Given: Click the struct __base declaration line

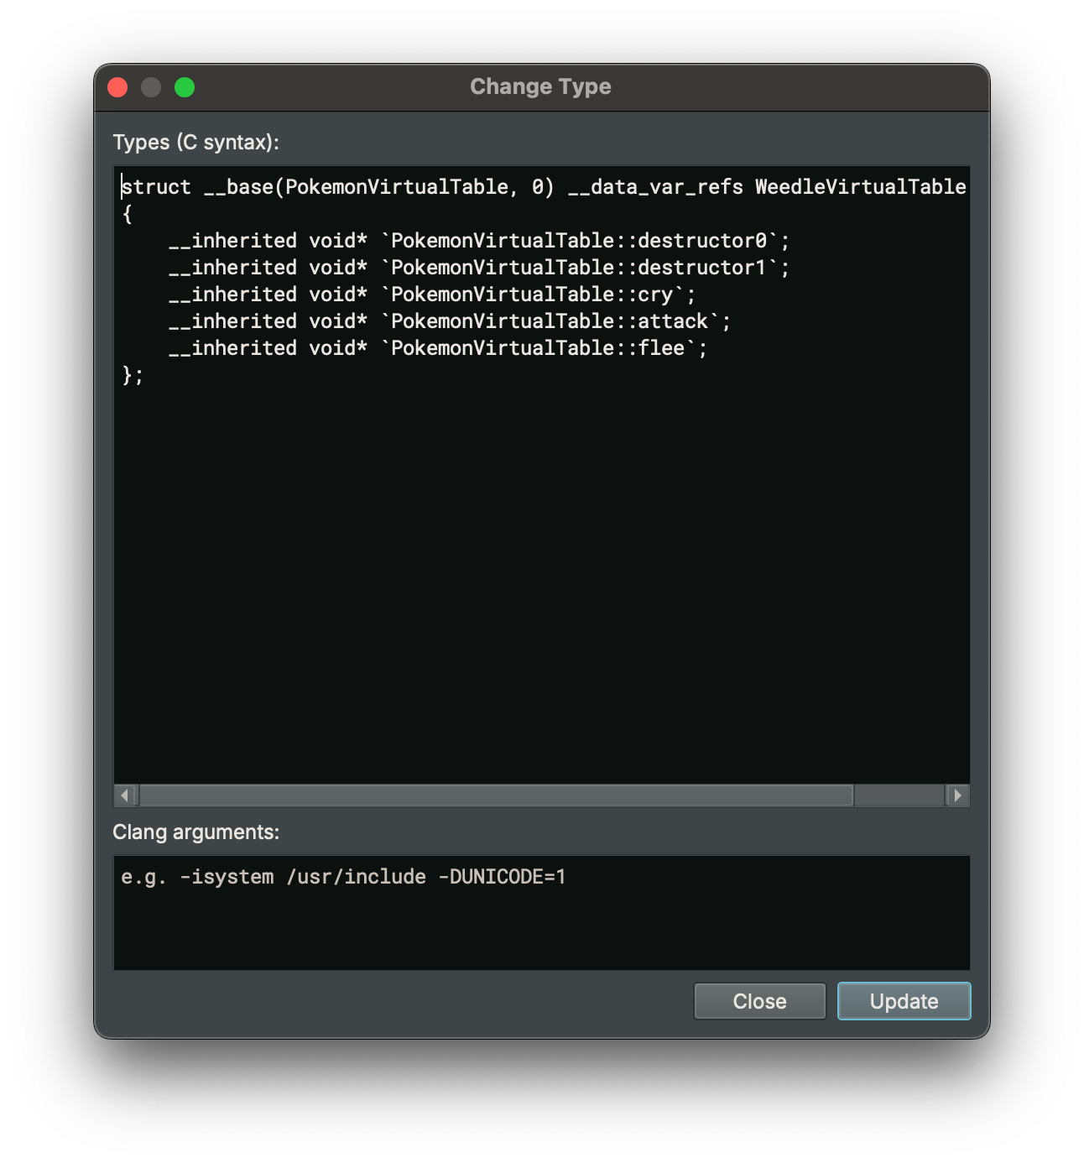Looking at the screenshot, I should (544, 187).
